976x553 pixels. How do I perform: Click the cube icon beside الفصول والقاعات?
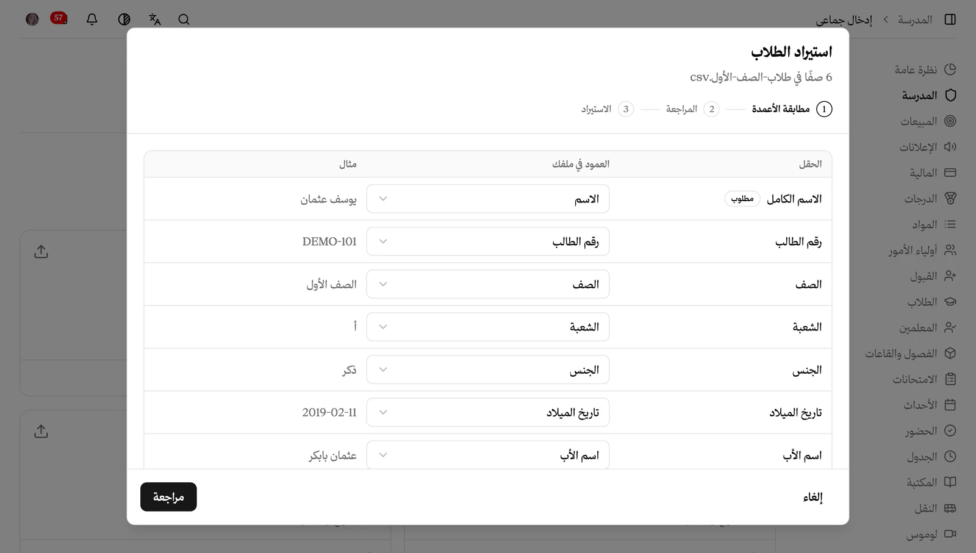tap(950, 354)
